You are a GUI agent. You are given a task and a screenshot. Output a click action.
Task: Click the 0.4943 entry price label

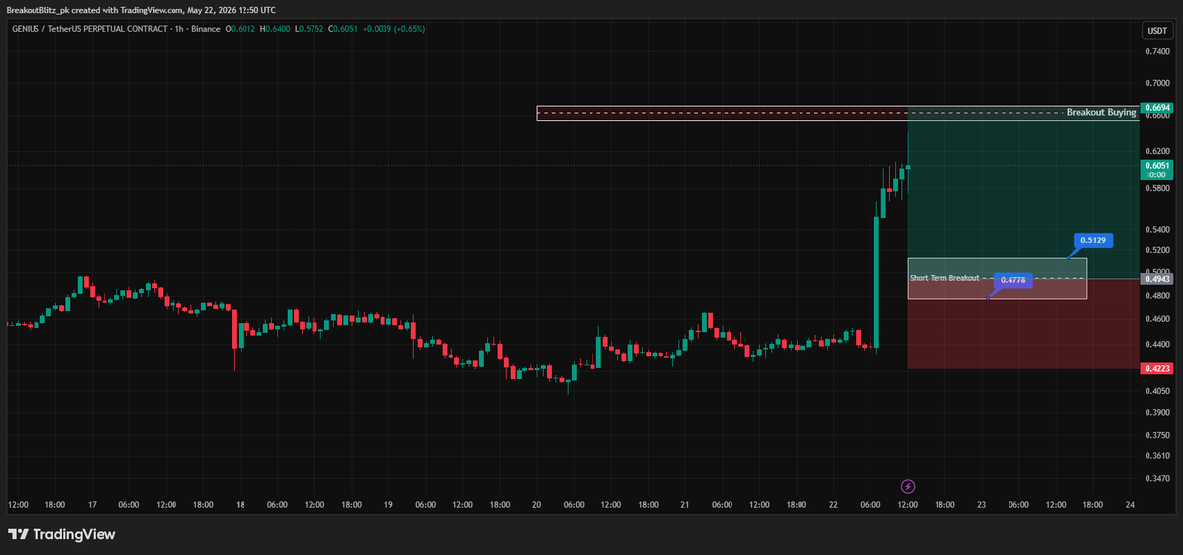pyautogui.click(x=1155, y=279)
